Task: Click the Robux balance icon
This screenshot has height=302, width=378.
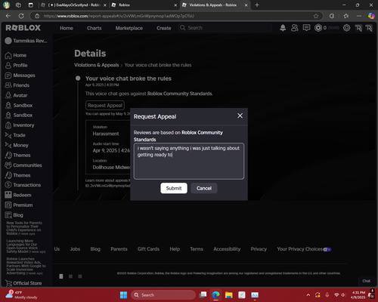Action: (318, 28)
